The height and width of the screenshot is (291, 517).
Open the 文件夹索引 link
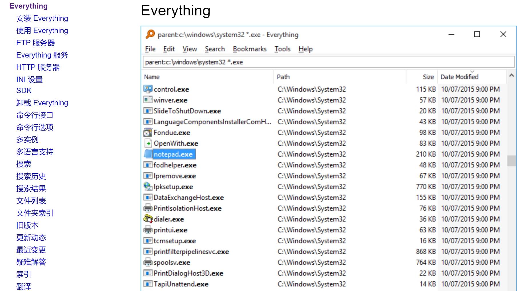point(35,213)
